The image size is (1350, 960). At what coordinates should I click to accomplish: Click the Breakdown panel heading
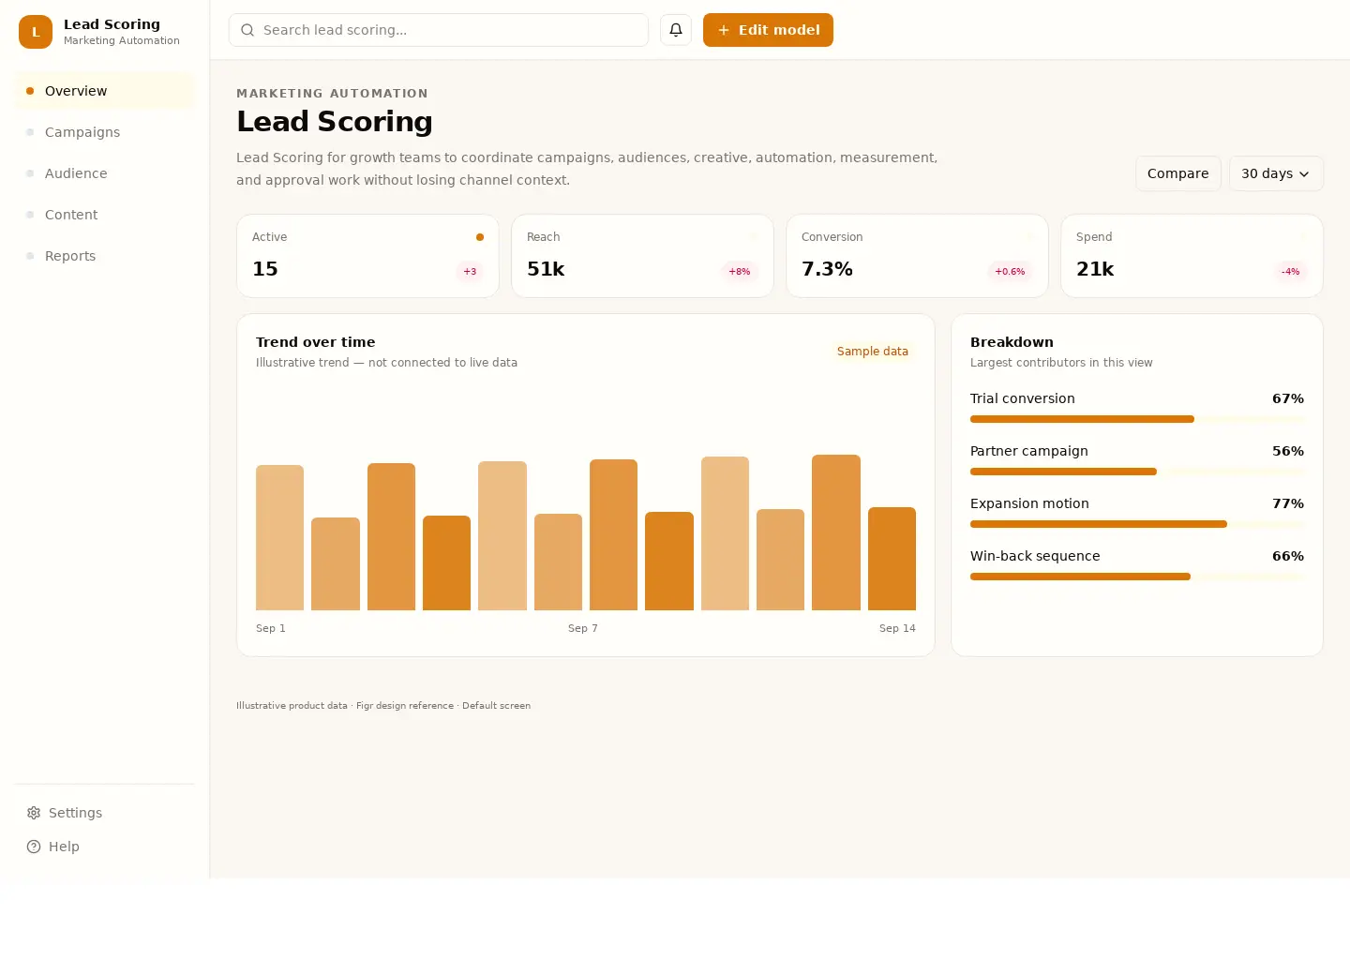[1012, 342]
